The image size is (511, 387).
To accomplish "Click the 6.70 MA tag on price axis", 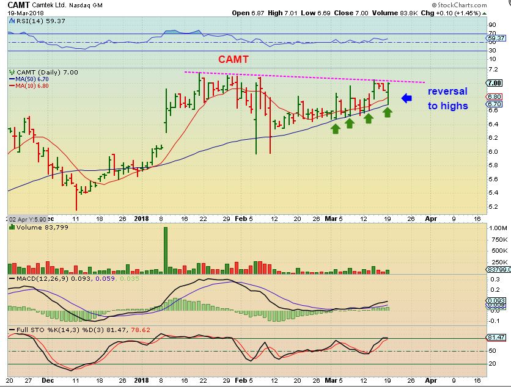I will click(x=494, y=104).
